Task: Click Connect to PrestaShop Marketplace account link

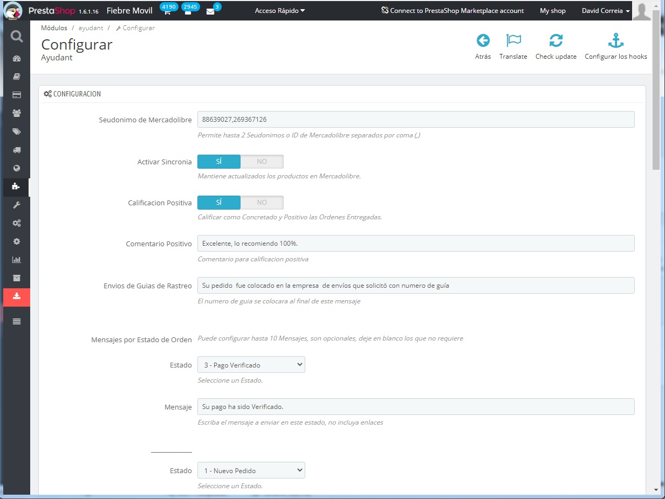Action: [x=452, y=11]
